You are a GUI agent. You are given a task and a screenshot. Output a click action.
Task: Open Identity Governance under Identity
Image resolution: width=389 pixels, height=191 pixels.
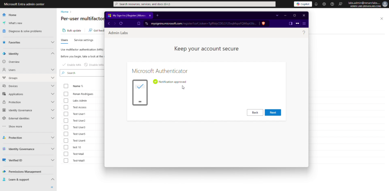pos(20,110)
